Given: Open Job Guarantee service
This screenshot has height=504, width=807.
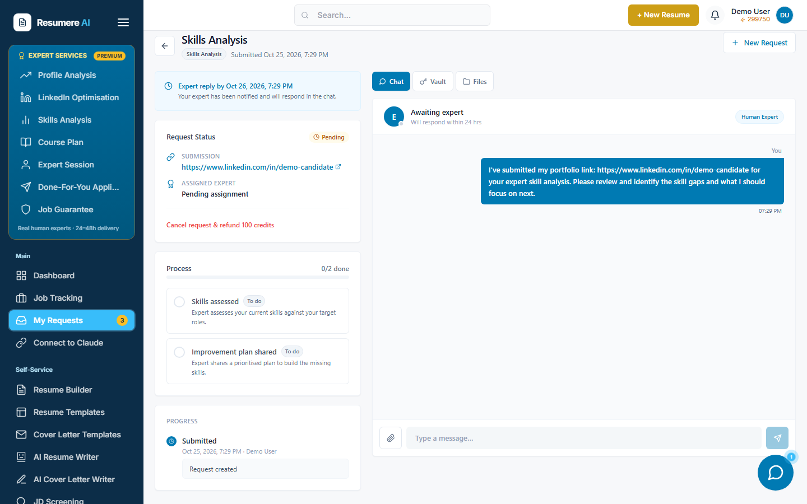Looking at the screenshot, I should coord(72,209).
